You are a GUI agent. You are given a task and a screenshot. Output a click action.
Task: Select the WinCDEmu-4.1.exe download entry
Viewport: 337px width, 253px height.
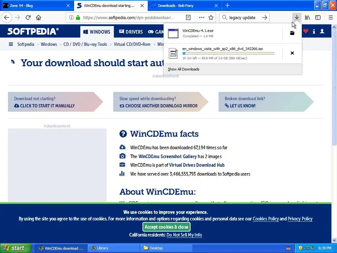(x=223, y=33)
